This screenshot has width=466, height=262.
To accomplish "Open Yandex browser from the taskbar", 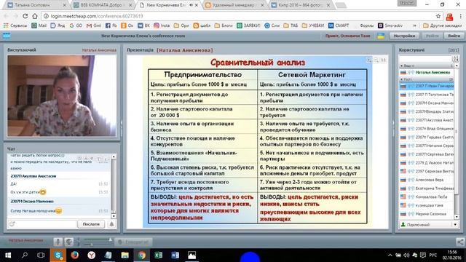I will (x=91, y=255).
